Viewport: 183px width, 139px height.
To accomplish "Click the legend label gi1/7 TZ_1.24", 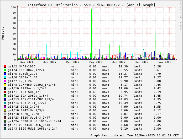I will tap(20, 81).
